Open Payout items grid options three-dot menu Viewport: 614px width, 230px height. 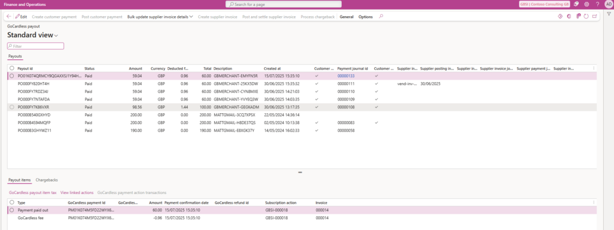point(594,202)
